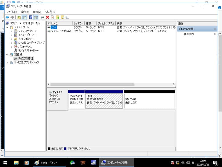This screenshot has width=222, height=167.
Task: Click the blue Help toolbar icon
Action: point(30,17)
